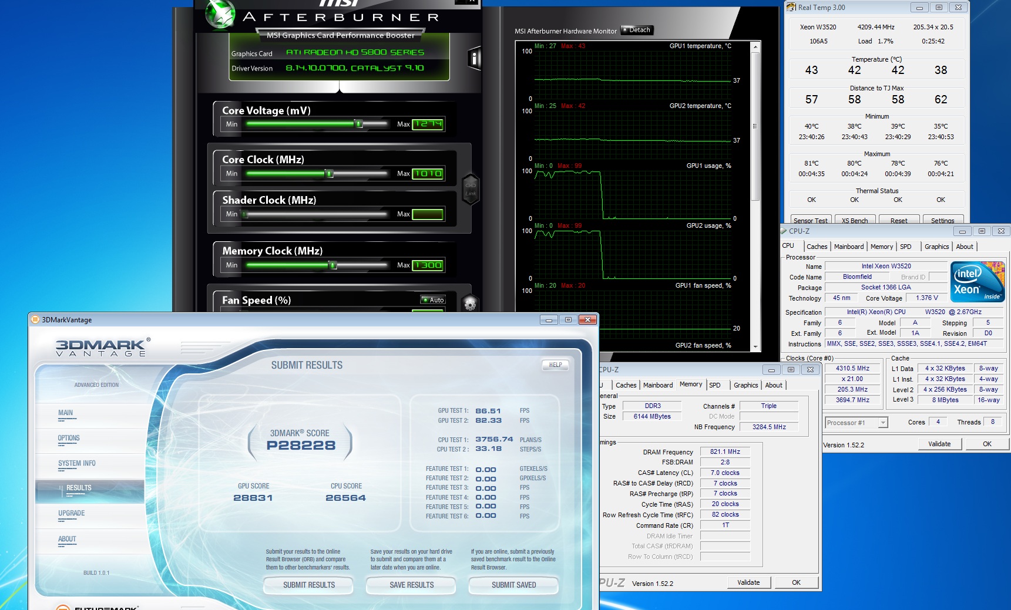The image size is (1011, 610).
Task: Click the Real Temp title bar icon
Action: click(791, 8)
